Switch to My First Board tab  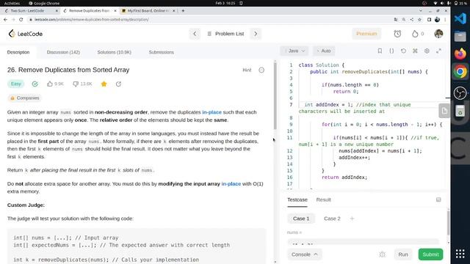click(148, 11)
